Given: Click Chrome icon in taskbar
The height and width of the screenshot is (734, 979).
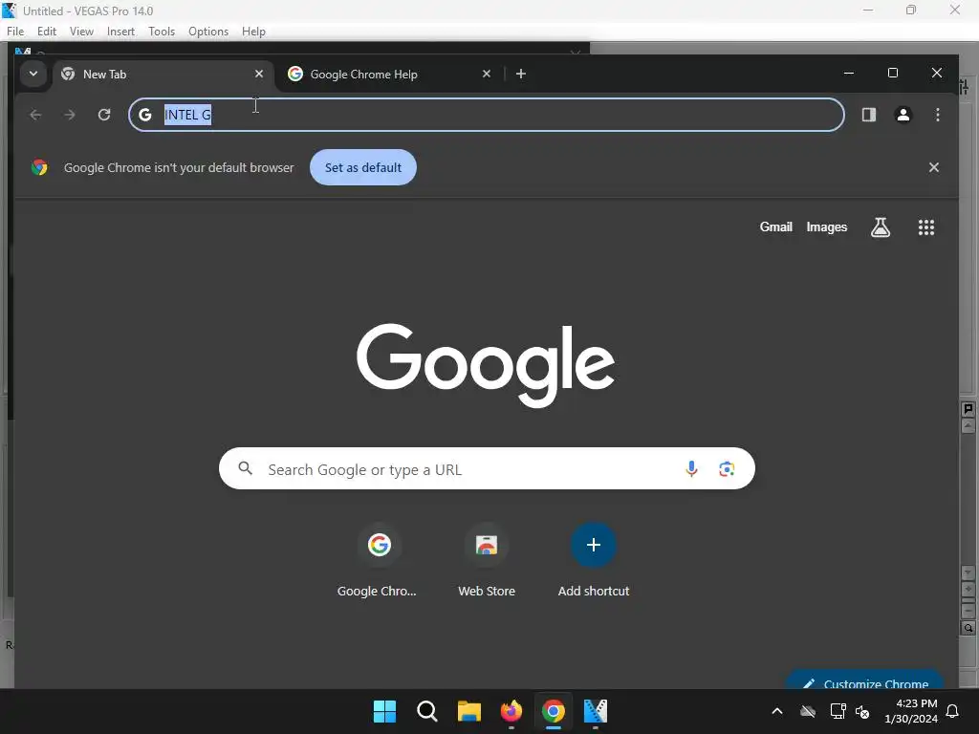Looking at the screenshot, I should pos(554,711).
